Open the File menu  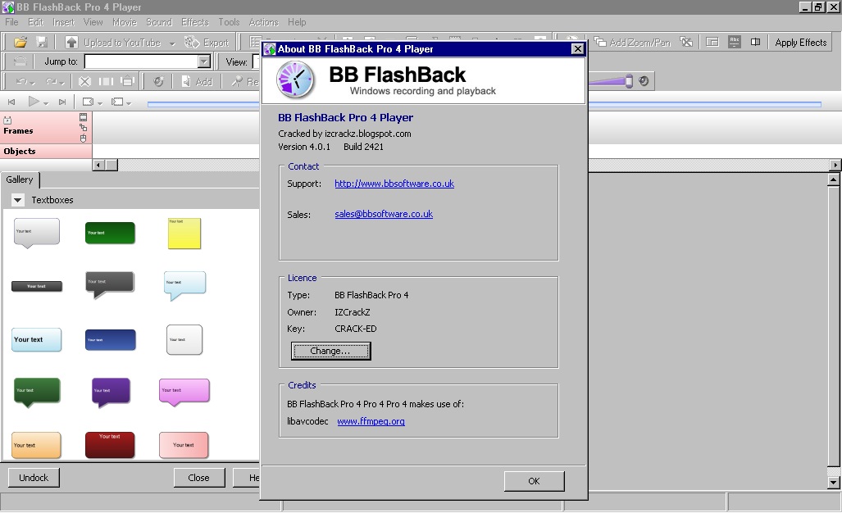click(x=11, y=22)
